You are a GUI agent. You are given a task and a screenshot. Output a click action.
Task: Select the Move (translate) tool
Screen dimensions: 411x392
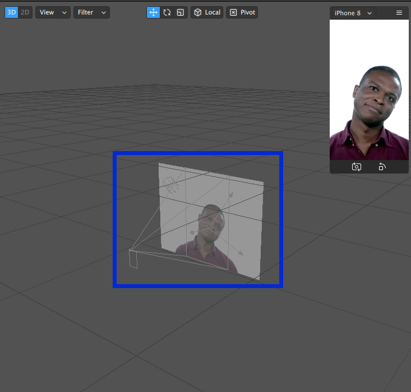pos(153,12)
